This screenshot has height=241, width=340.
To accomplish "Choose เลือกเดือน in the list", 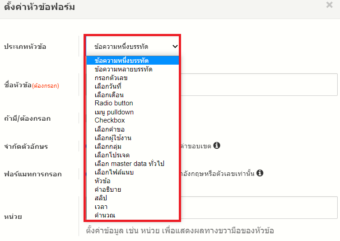I will tap(109, 95).
